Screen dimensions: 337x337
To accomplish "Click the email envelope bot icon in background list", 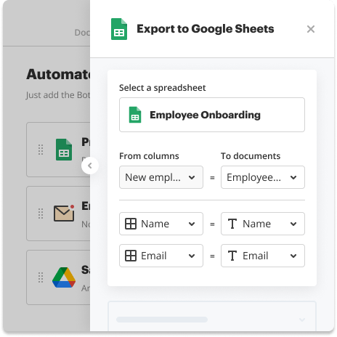I will tap(64, 213).
